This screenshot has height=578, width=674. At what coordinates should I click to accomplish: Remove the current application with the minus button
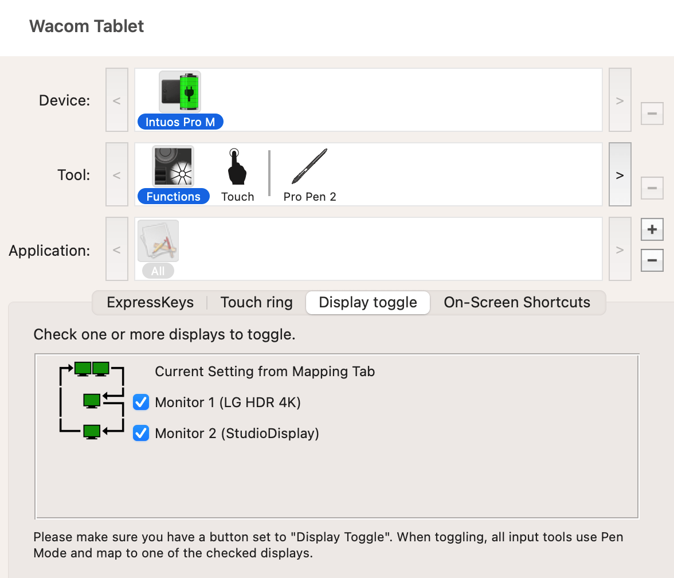tap(652, 260)
